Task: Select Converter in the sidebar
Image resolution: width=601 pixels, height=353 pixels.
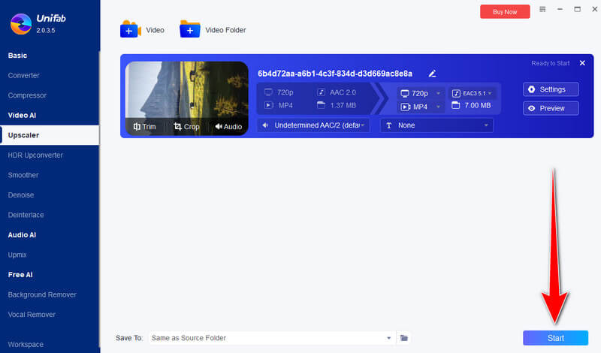Action: click(x=24, y=75)
